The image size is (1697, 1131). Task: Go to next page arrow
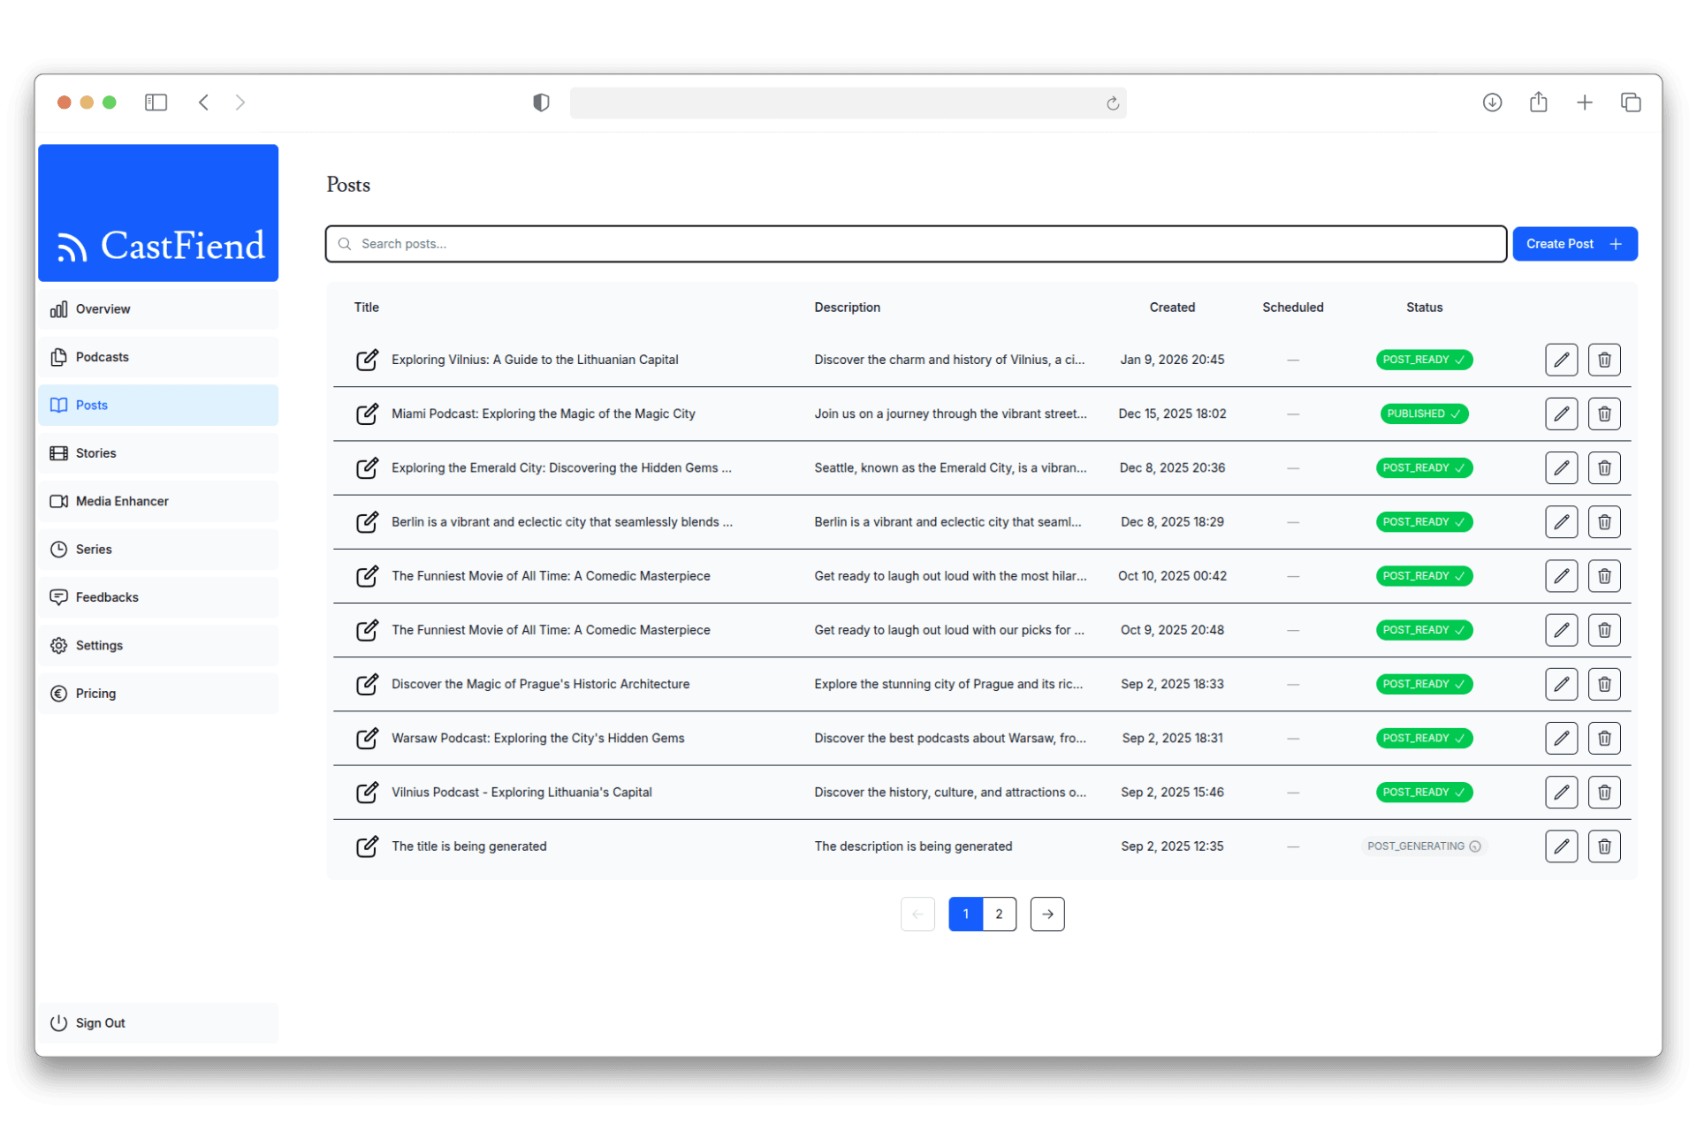(1047, 914)
